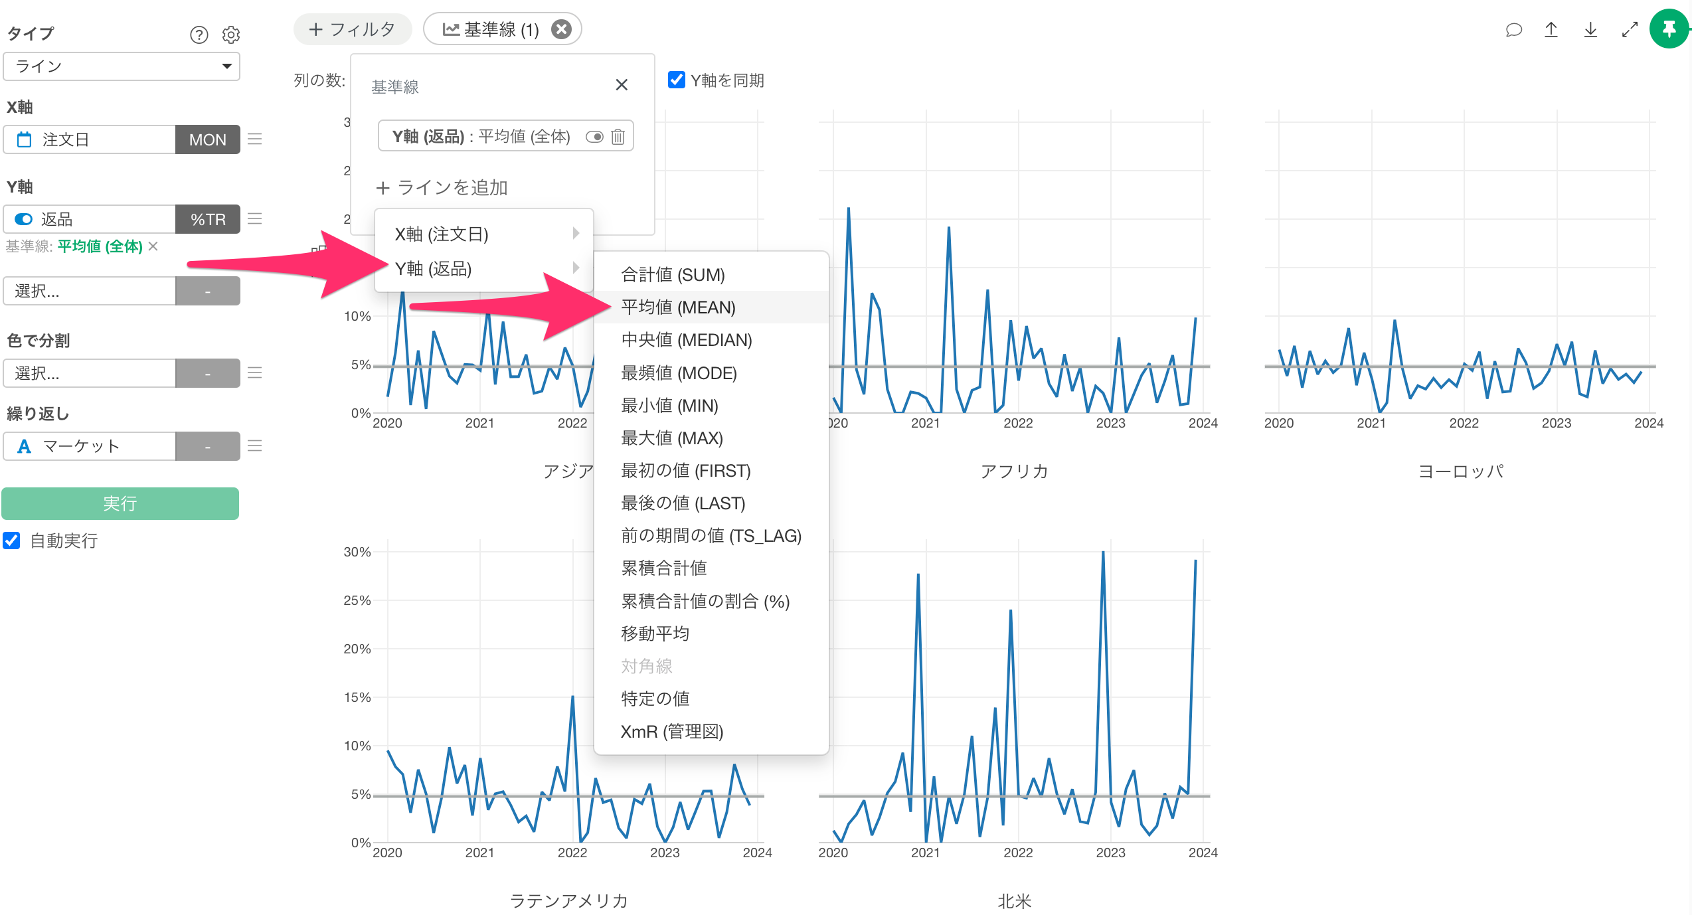Click the download arrow icon

(x=1590, y=30)
